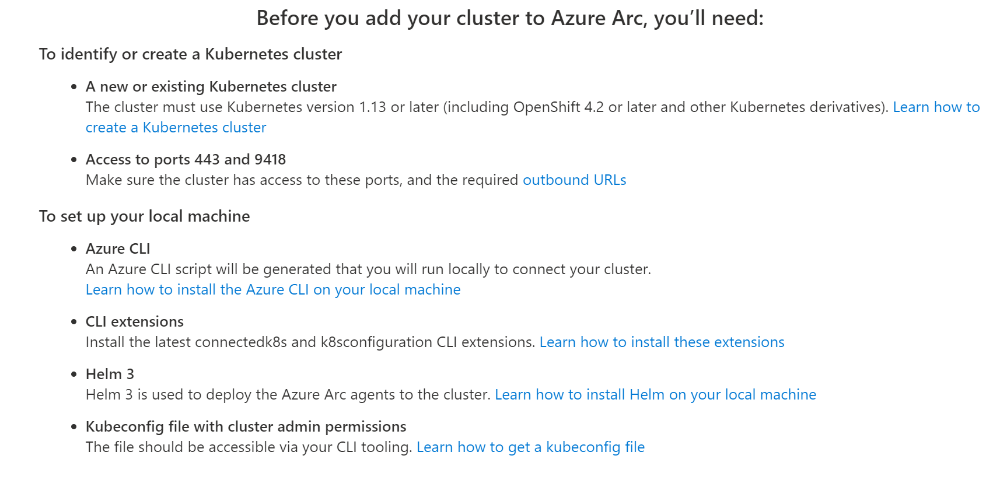1007x480 pixels.
Task: Click 'To identify or create a Kubernetes cluster' subheading
Action: click(x=190, y=54)
